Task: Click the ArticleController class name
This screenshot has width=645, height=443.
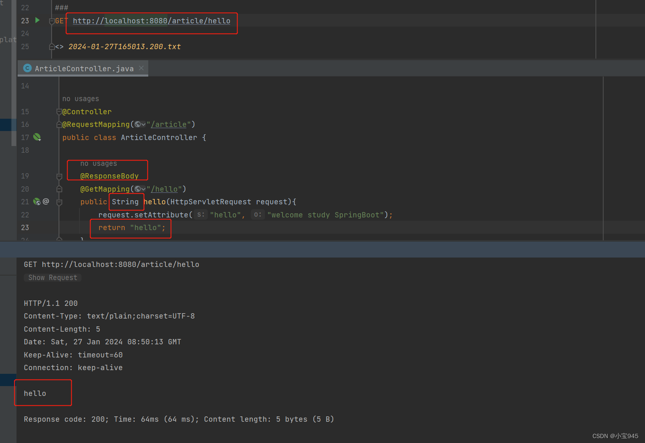Action: point(159,138)
